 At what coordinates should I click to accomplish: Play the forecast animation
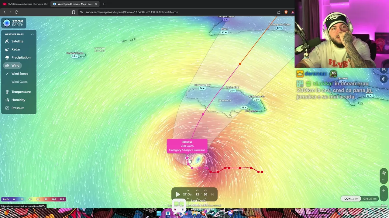coord(178,194)
